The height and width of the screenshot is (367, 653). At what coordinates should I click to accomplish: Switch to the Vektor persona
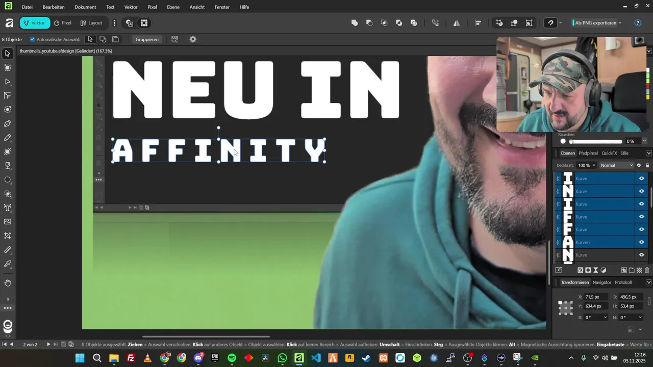(35, 23)
